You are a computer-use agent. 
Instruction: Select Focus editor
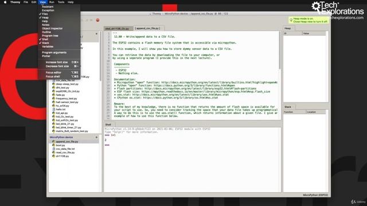(59, 73)
